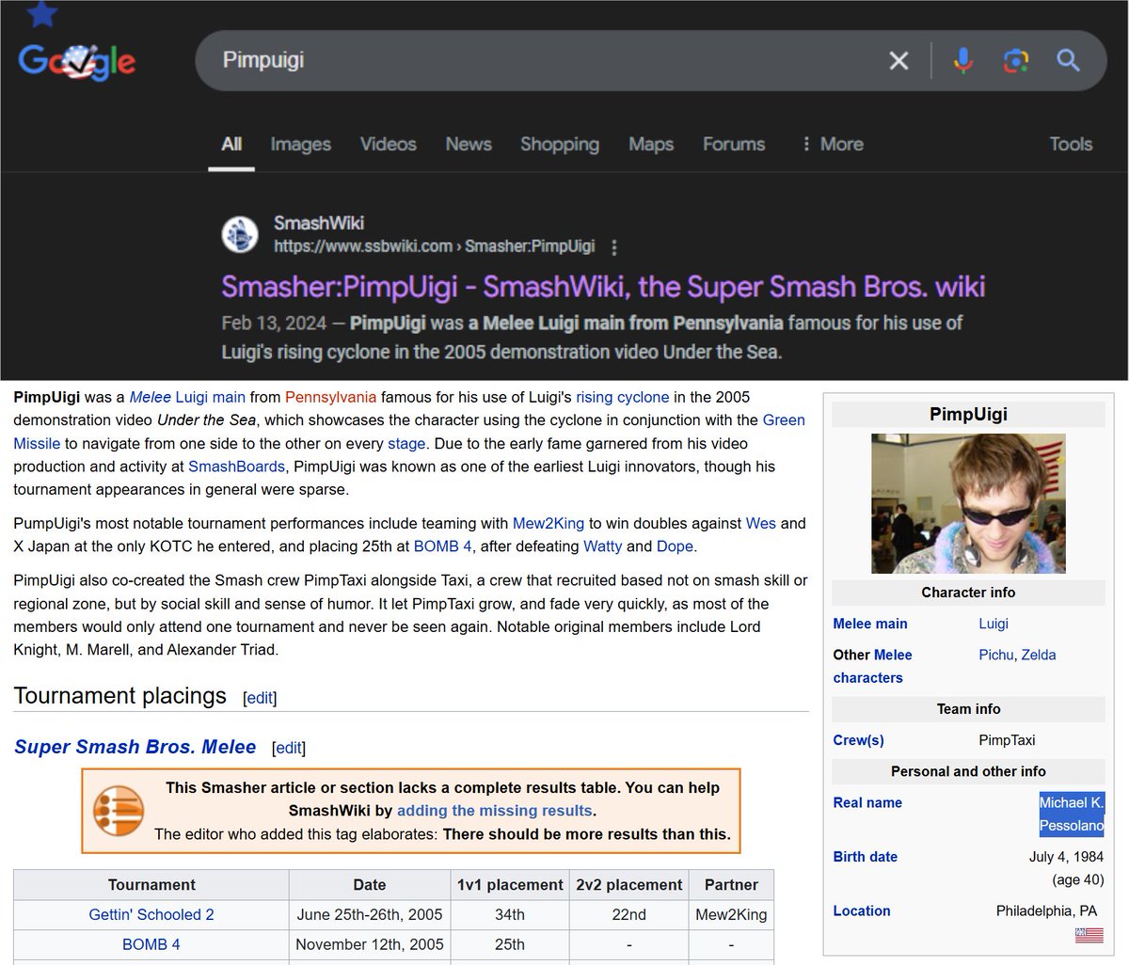1129x965 pixels.
Task: Open the search Tools options
Action: 1071,144
